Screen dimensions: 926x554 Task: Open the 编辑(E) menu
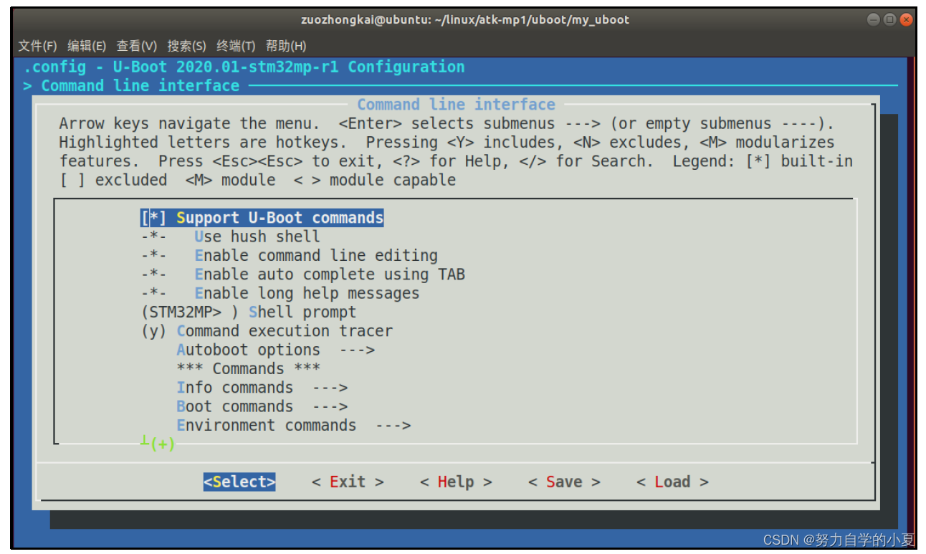pyautogui.click(x=87, y=46)
